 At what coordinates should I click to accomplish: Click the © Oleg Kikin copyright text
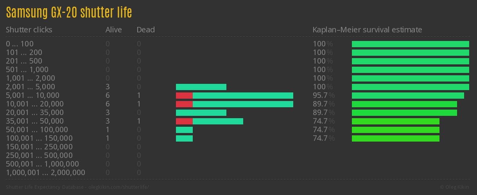click(x=455, y=187)
